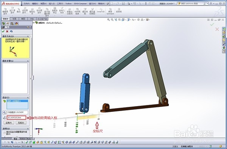
Task: Click the Zoom to Area icon
Action: [112, 20]
